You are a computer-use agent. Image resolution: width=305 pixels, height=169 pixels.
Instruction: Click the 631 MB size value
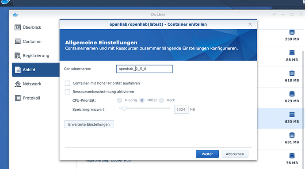[x=292, y=142]
